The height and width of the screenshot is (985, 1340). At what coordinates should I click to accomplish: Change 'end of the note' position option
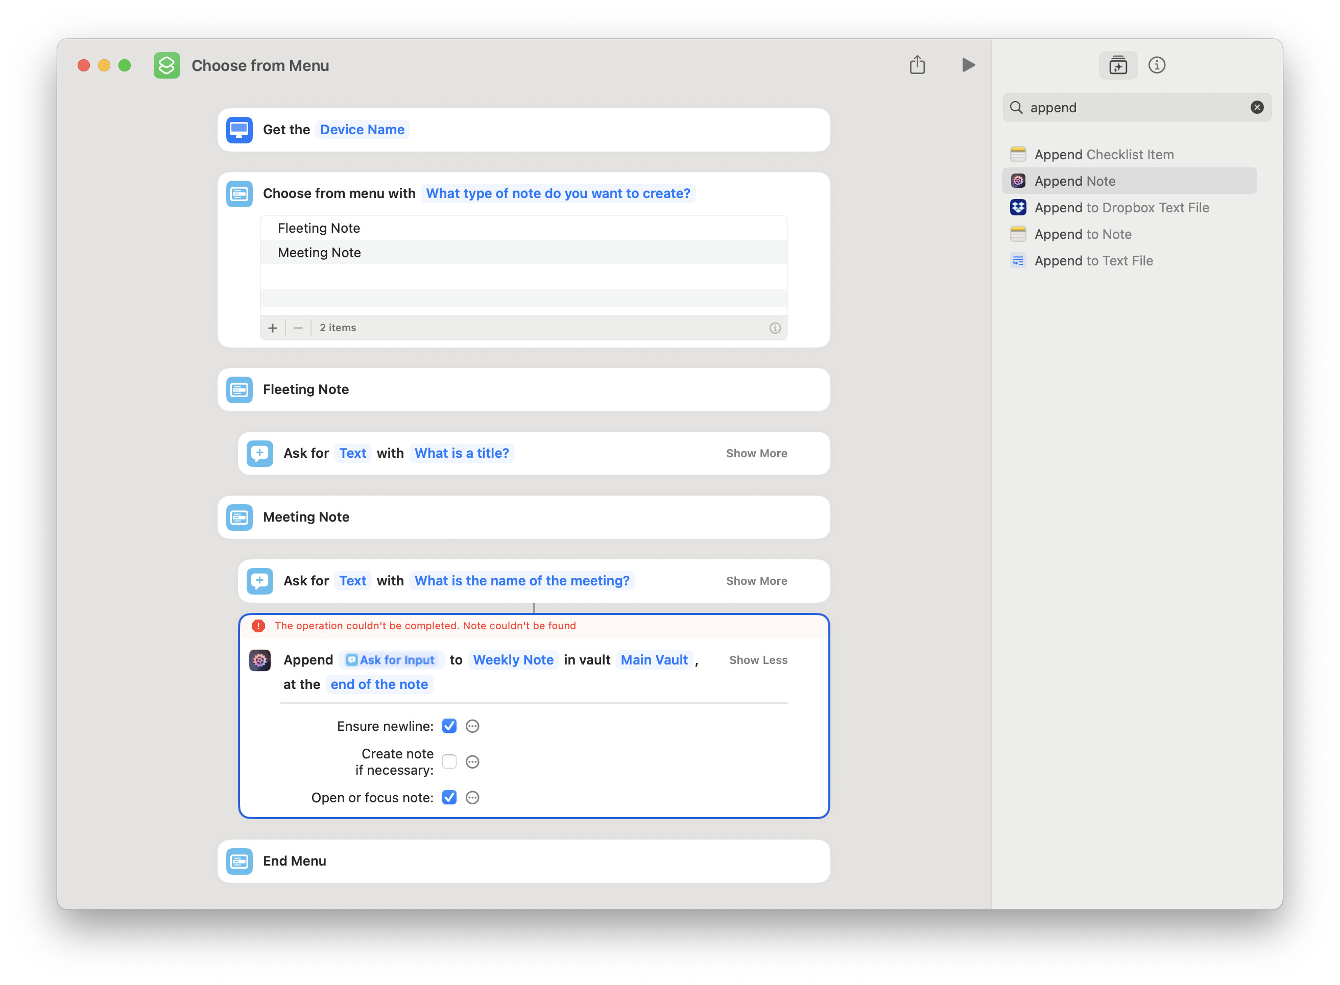(x=379, y=684)
